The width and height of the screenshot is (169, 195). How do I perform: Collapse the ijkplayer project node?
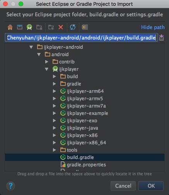[47, 69]
